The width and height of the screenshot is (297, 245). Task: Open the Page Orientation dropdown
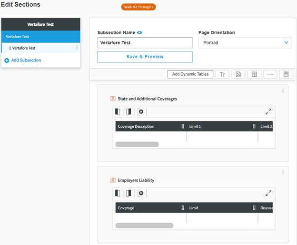pos(245,42)
